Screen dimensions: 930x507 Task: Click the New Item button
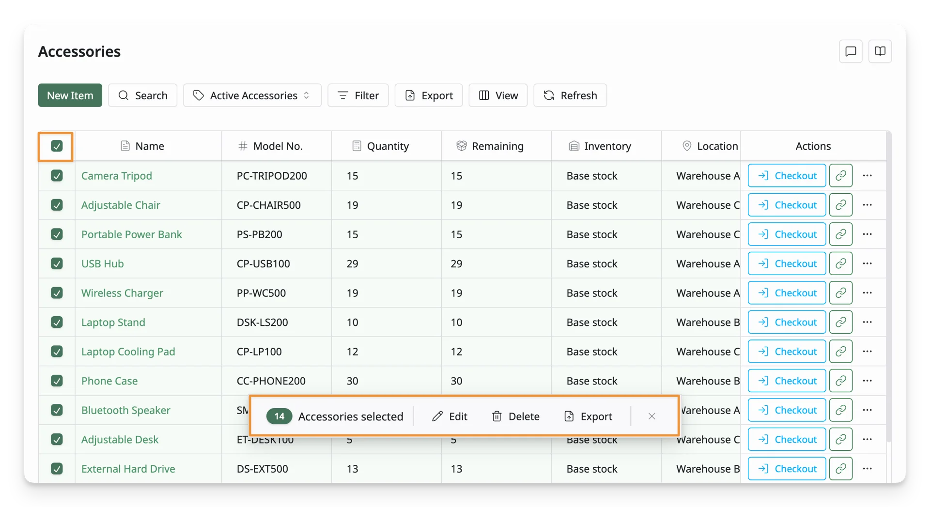click(70, 95)
